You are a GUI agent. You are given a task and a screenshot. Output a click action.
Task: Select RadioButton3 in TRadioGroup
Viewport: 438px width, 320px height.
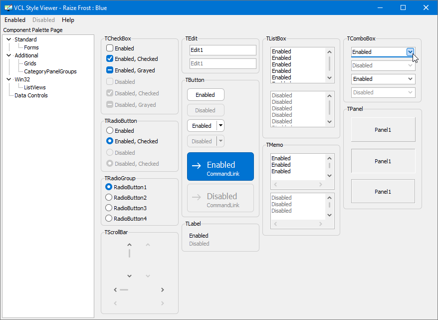pos(109,208)
